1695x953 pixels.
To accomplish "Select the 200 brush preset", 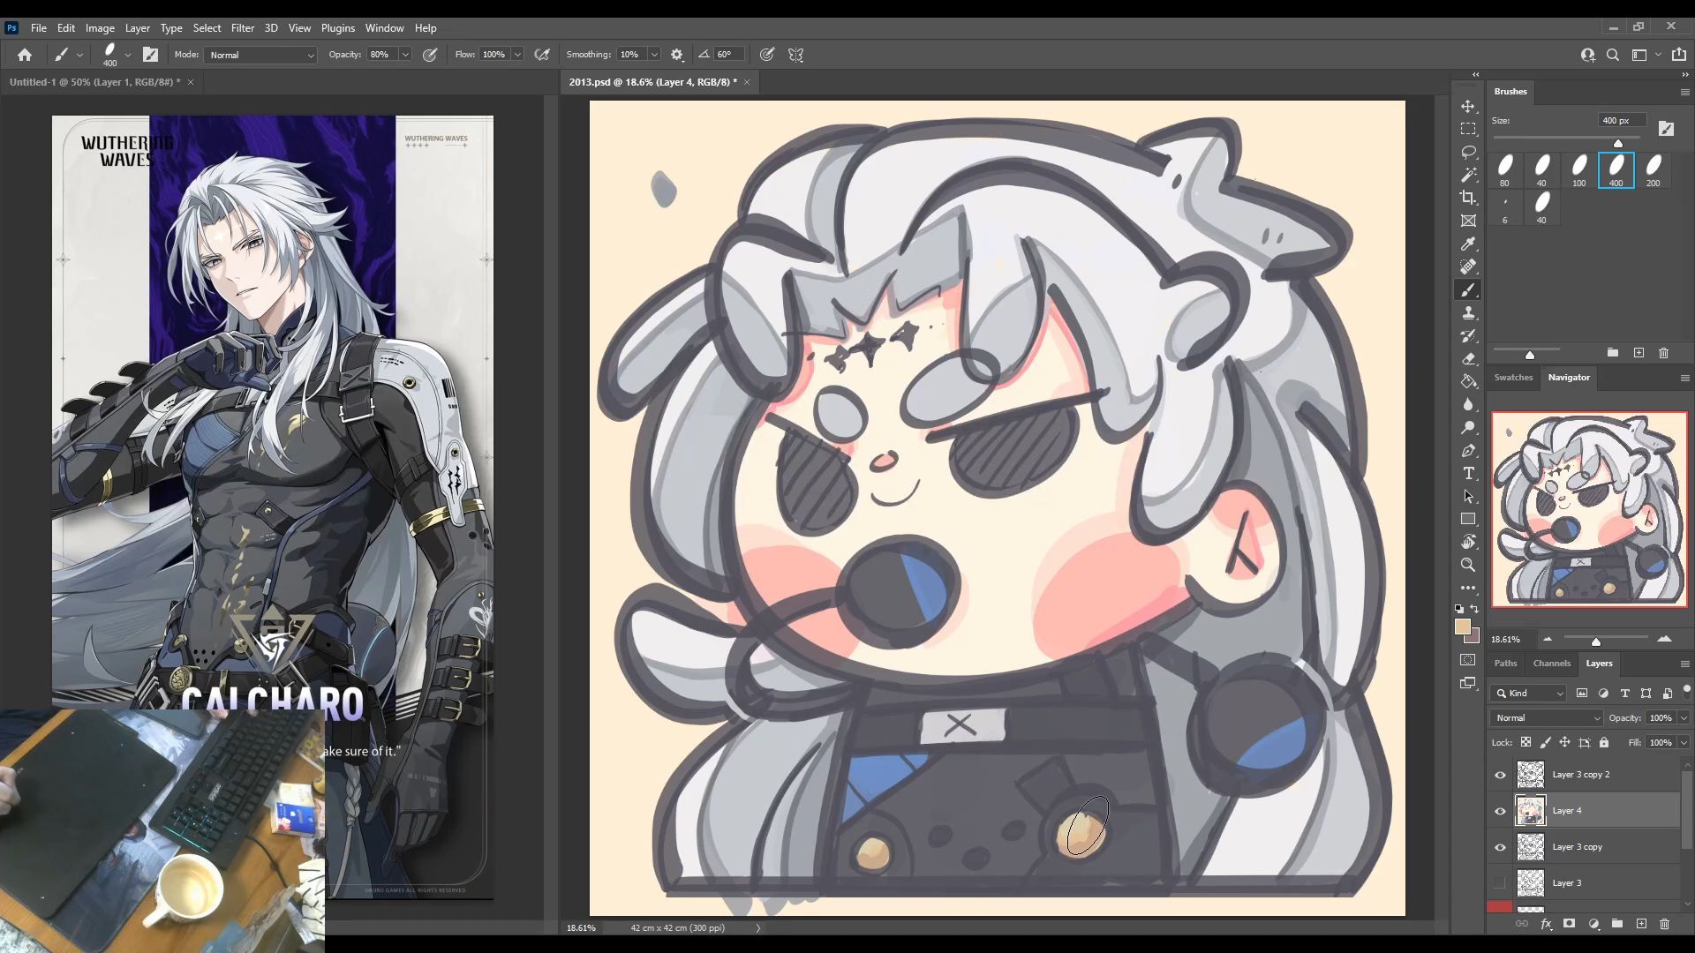I will (x=1654, y=170).
